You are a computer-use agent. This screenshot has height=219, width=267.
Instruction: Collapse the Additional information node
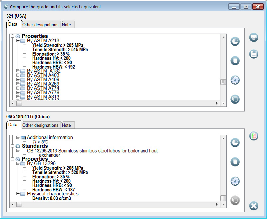point(18,137)
